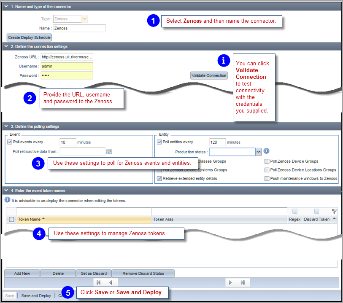Open the Production states dropdown

pos(258,152)
